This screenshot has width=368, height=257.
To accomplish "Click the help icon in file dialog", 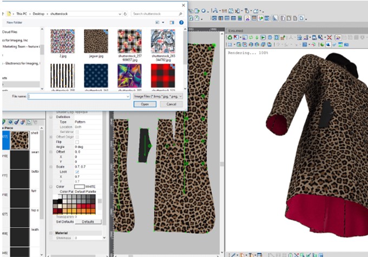I will 181,23.
